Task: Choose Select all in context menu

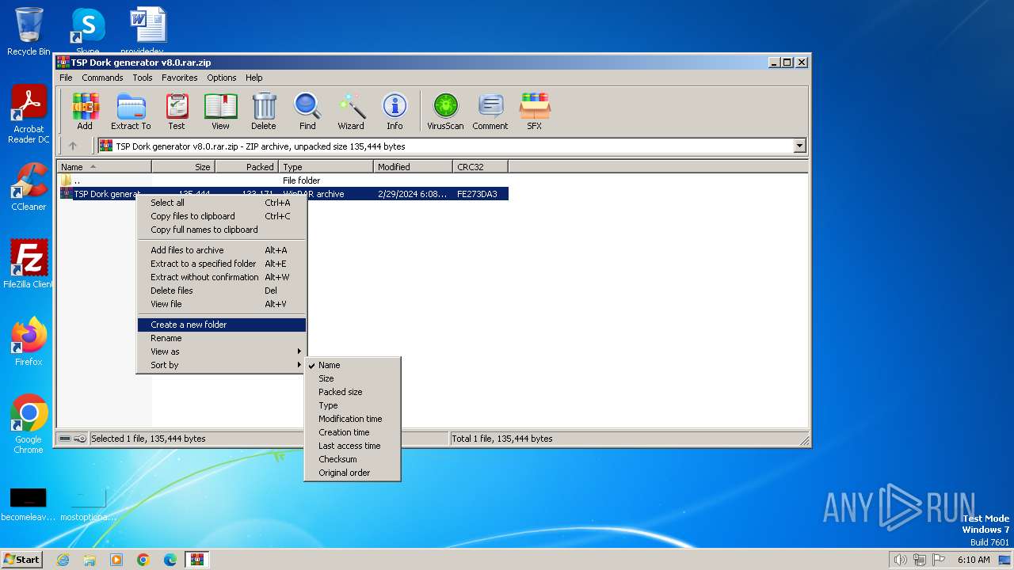Action: 222,203
